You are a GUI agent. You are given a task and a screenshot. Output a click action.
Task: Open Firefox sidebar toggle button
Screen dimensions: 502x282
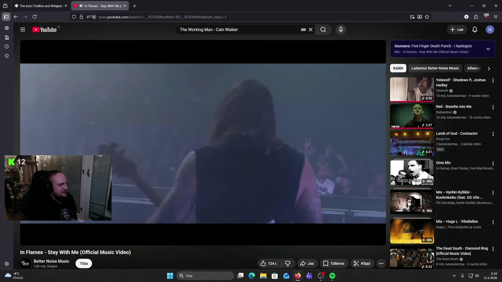coord(6,17)
